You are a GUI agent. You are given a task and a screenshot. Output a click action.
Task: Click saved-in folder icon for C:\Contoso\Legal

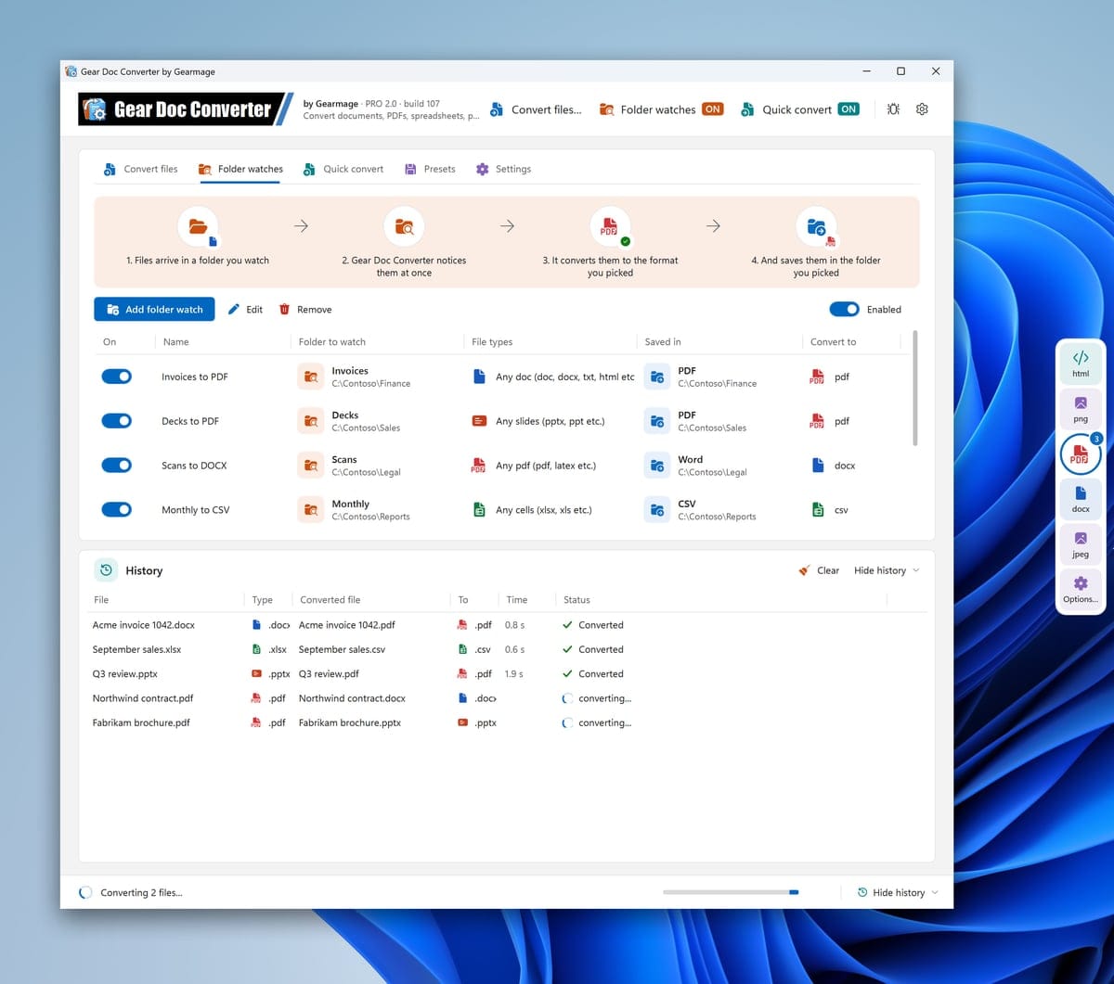click(x=657, y=466)
